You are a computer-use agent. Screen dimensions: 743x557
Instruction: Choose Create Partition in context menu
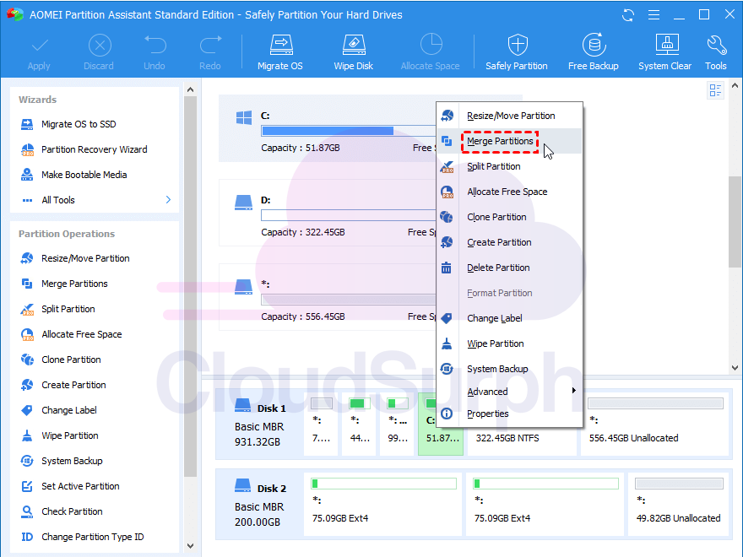509,242
